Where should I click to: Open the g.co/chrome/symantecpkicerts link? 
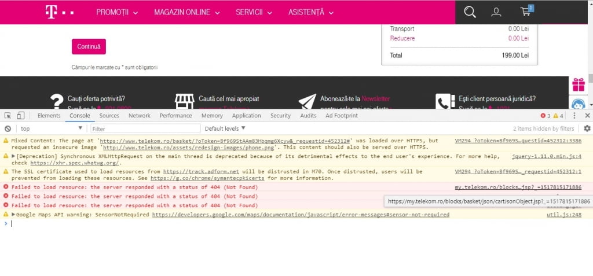207,178
